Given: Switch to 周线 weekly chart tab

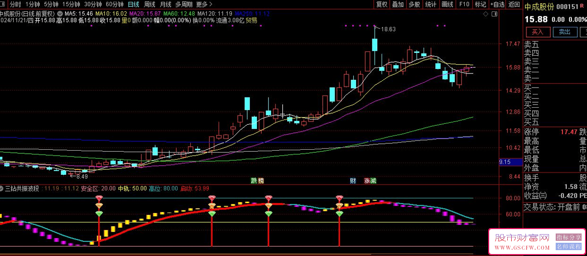Looking at the screenshot, I should pyautogui.click(x=149, y=4).
